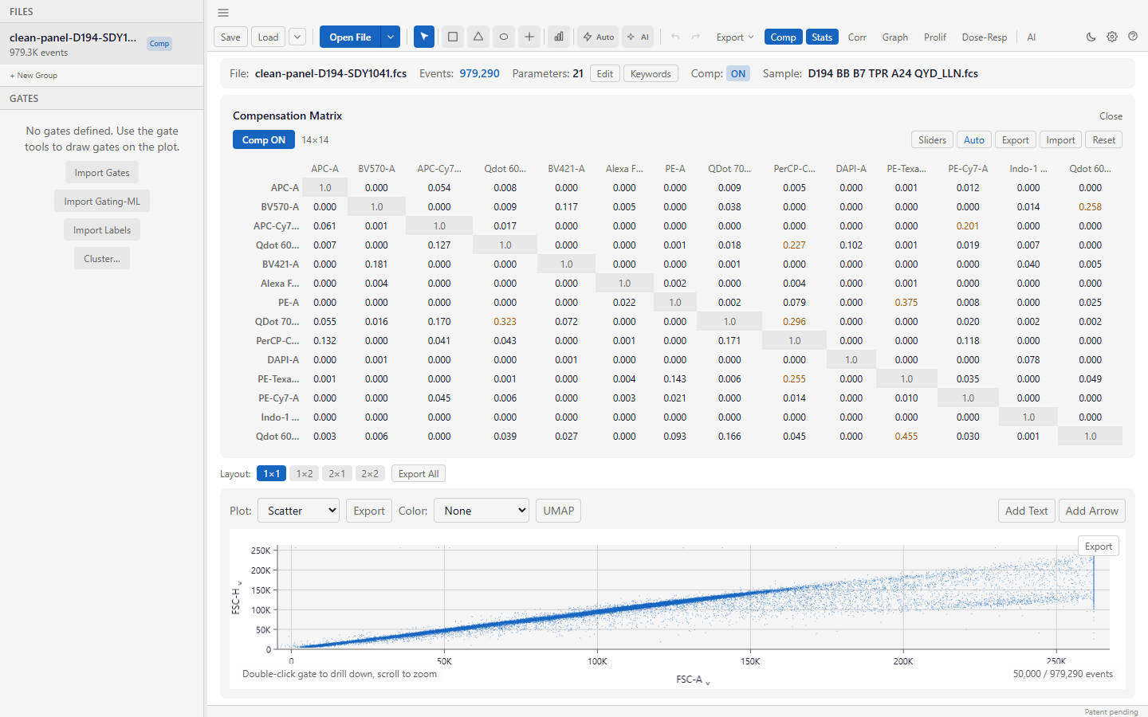
Task: Select the polygon gate tool
Action: point(478,37)
